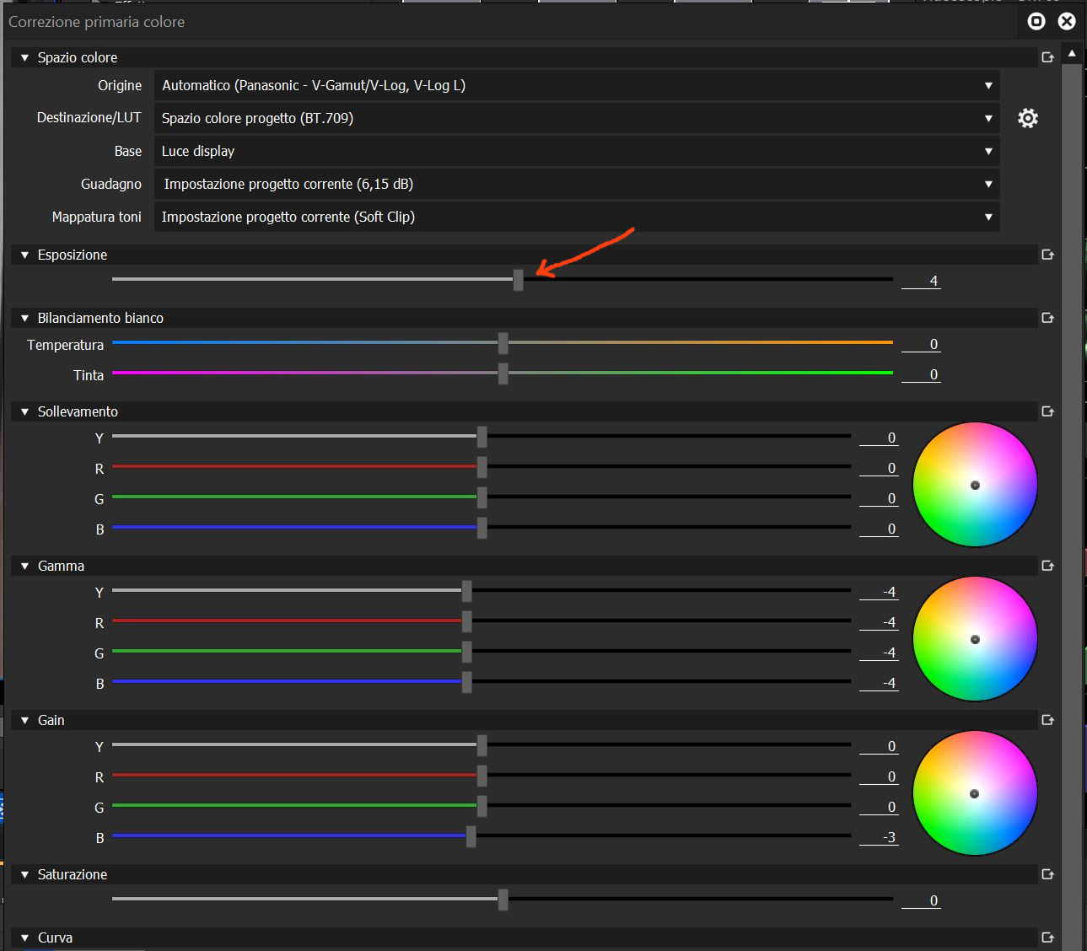Click the vertical scrollbar track of the panel
Screen dimensions: 1087x951
coord(1072,506)
